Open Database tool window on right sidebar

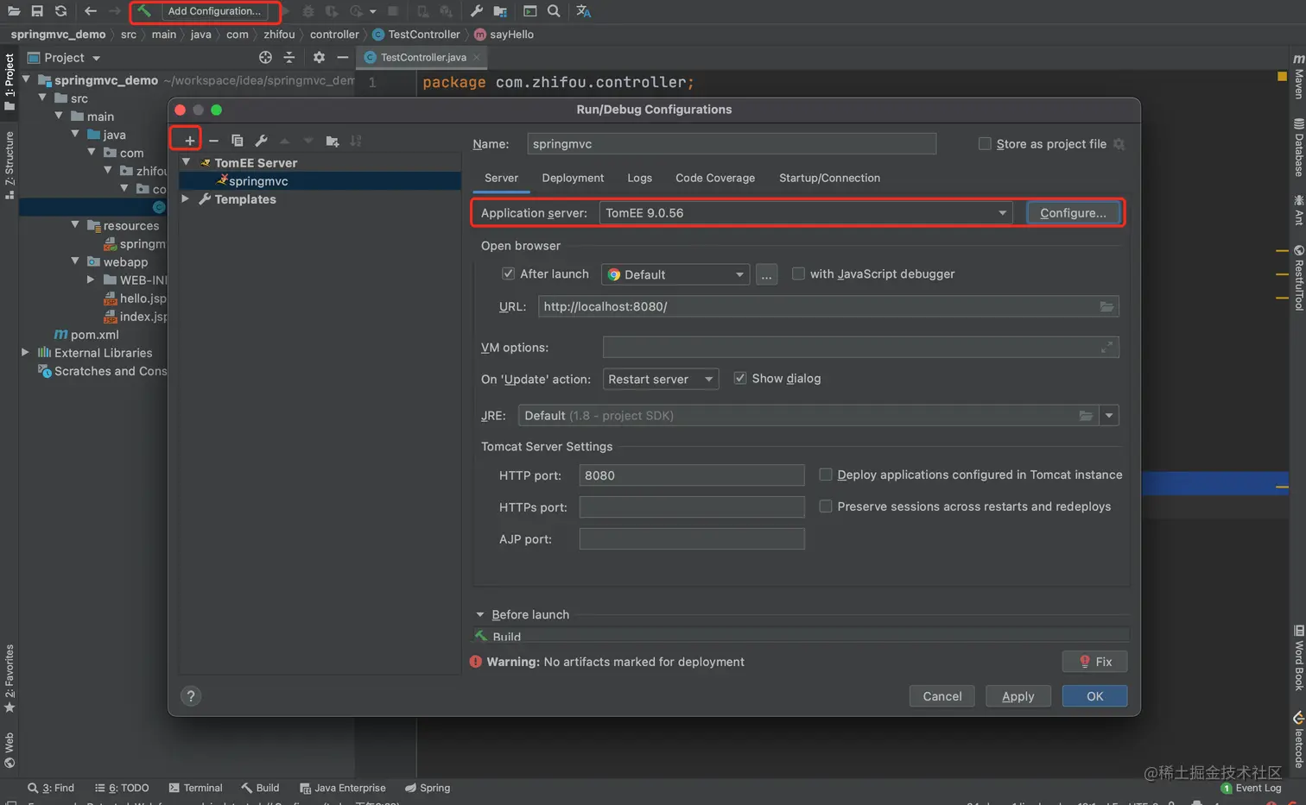(x=1298, y=147)
